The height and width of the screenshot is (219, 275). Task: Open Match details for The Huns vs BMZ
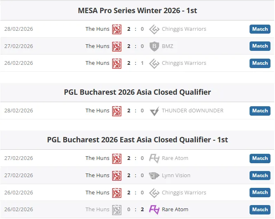click(260, 46)
